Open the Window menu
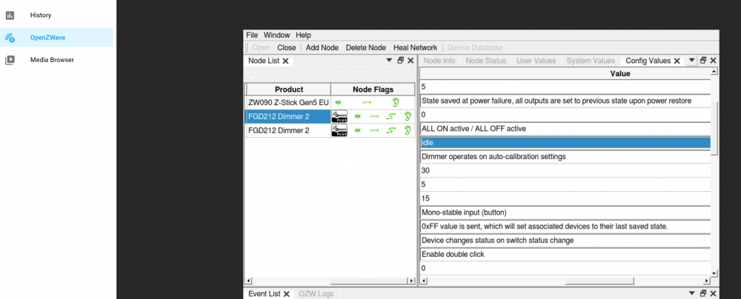Viewport: 741px width, 299px height. tap(276, 35)
